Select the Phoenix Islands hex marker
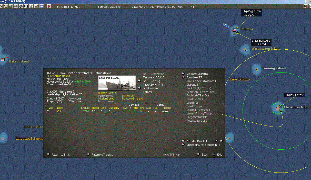Screen dimensions: 311x180 [3, 138]
